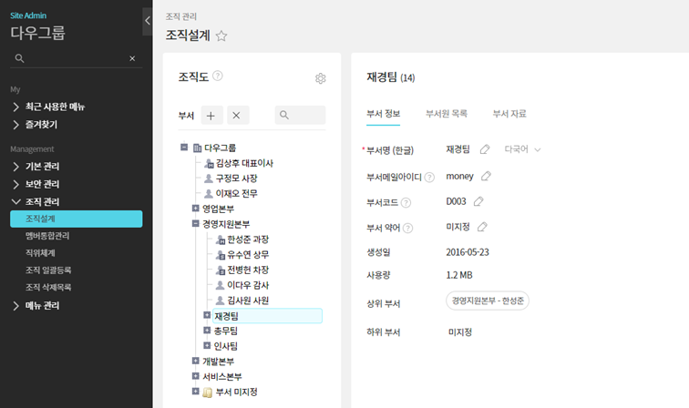This screenshot has width=689, height=408.
Task: Click the 경영지원본부 - 한성준 parent department chip
Action: pos(488,301)
